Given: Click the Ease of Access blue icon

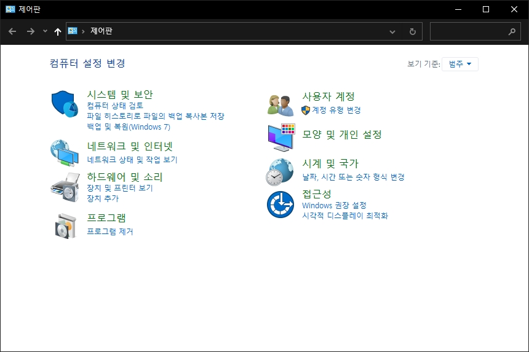Looking at the screenshot, I should pos(280,205).
